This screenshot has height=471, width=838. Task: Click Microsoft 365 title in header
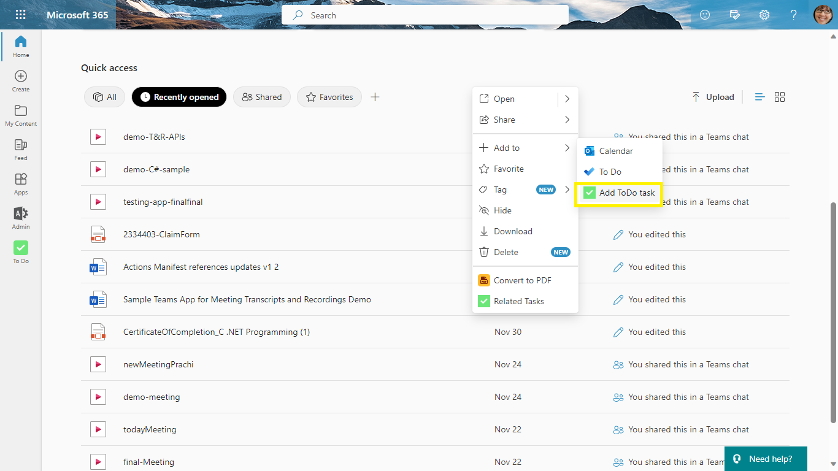(77, 15)
